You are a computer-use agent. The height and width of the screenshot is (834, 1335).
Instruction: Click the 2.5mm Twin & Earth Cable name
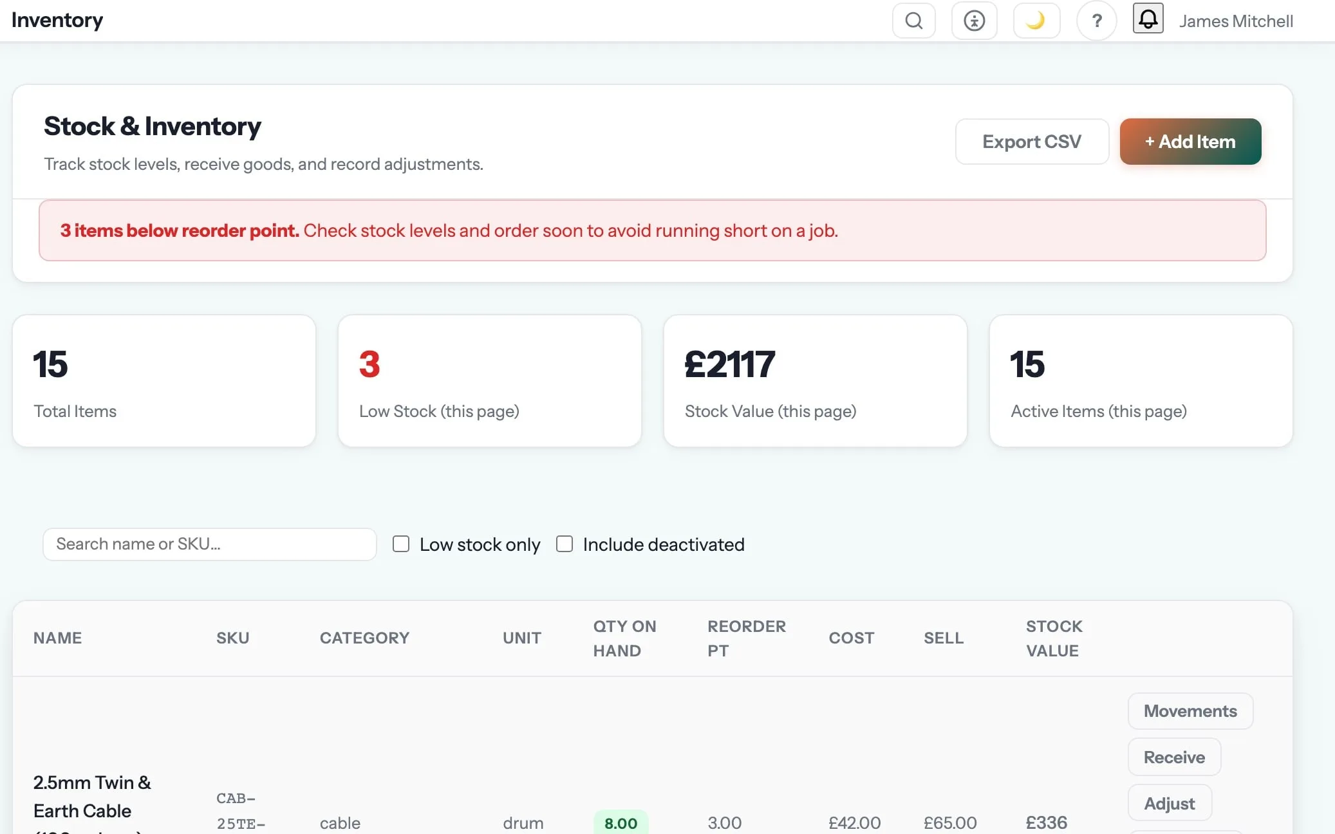click(92, 804)
